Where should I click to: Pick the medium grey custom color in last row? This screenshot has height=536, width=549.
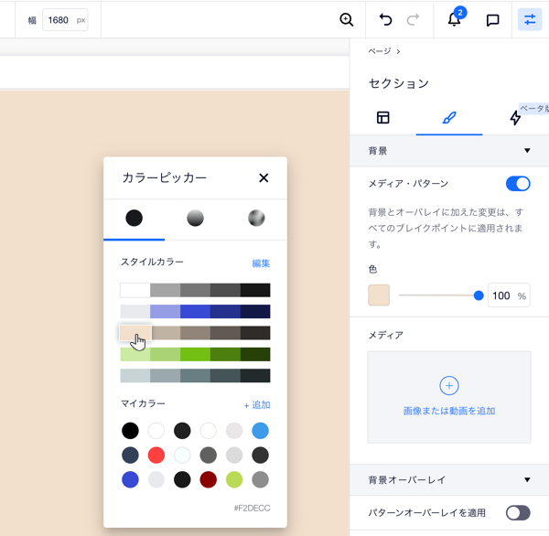coord(260,479)
